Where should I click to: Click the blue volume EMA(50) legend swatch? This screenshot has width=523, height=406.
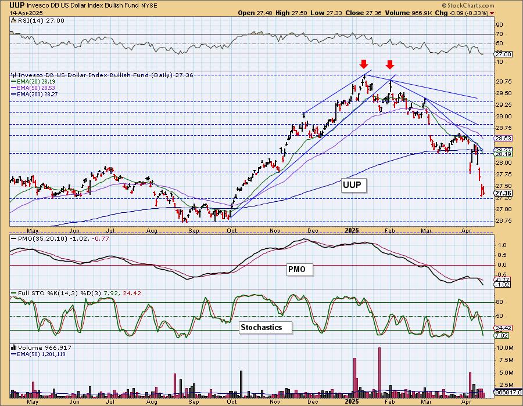(14, 354)
